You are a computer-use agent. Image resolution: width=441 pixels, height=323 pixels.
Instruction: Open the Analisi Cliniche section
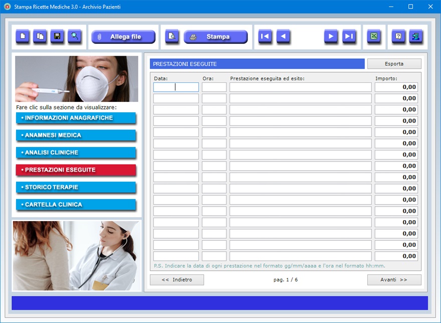(76, 152)
